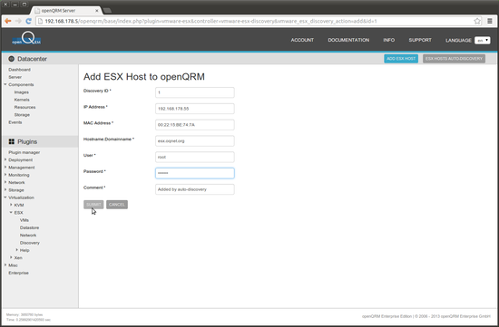
Task: Expand the Network plugins arrow
Action: coord(5,182)
